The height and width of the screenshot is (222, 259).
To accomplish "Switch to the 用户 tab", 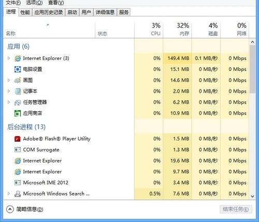I will [x=86, y=12].
